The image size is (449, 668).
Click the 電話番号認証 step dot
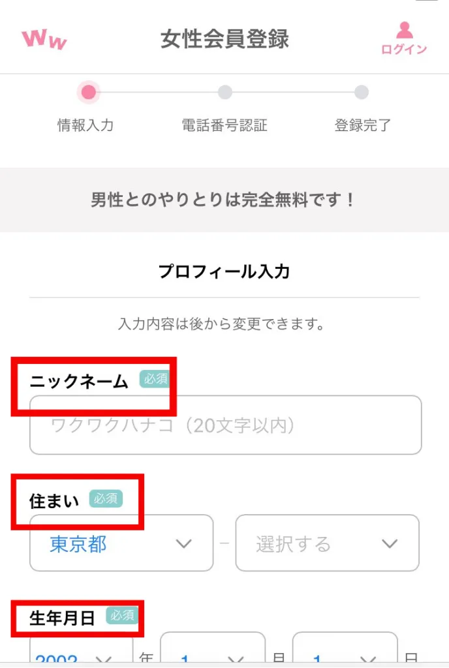pyautogui.click(x=225, y=93)
